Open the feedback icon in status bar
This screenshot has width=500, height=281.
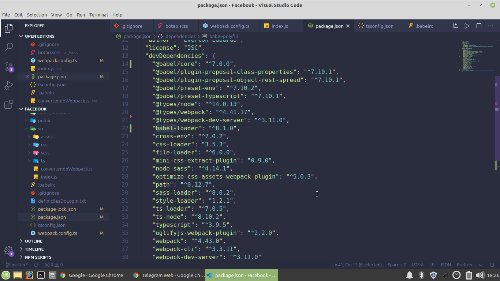[481, 265]
